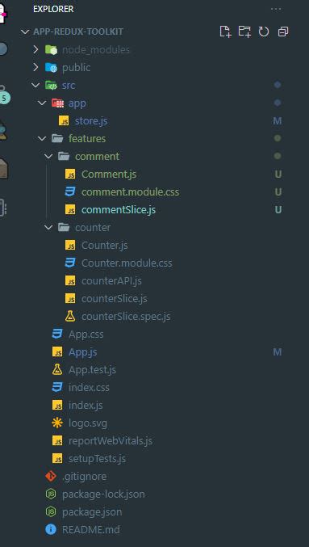Expand the public folder chevron
The height and width of the screenshot is (547, 309).
(35, 67)
